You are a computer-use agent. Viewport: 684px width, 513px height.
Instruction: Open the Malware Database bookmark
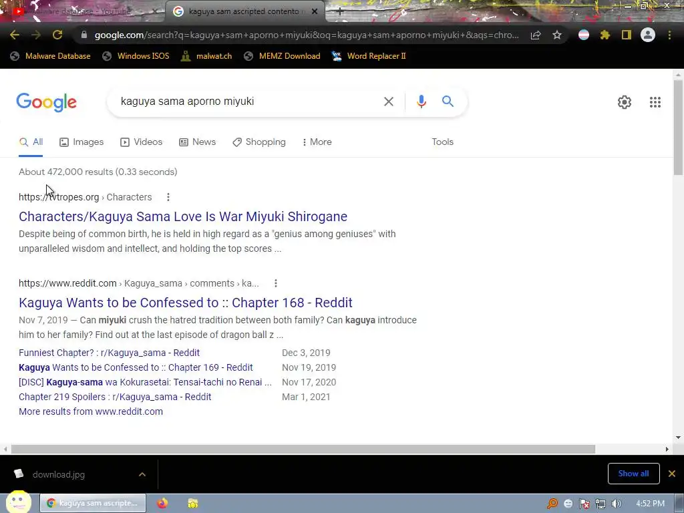[51, 56]
